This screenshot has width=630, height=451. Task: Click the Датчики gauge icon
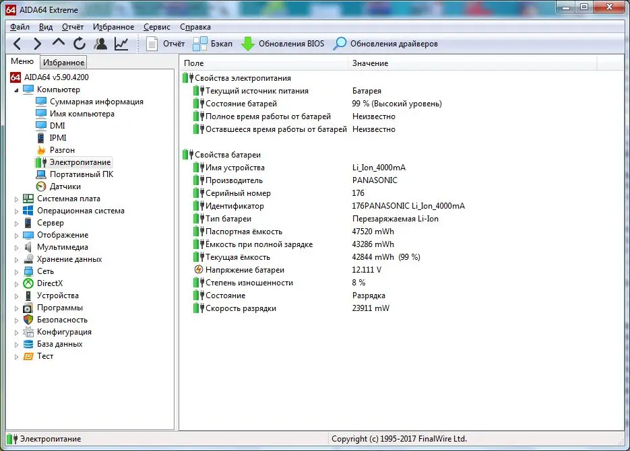[x=41, y=186]
